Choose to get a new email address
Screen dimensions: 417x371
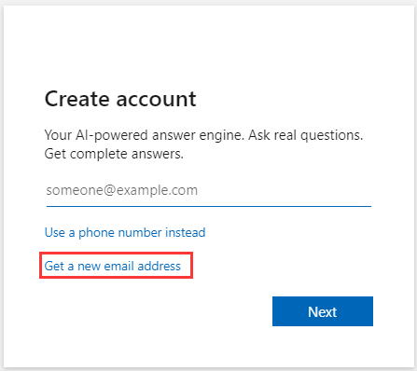click(x=113, y=267)
